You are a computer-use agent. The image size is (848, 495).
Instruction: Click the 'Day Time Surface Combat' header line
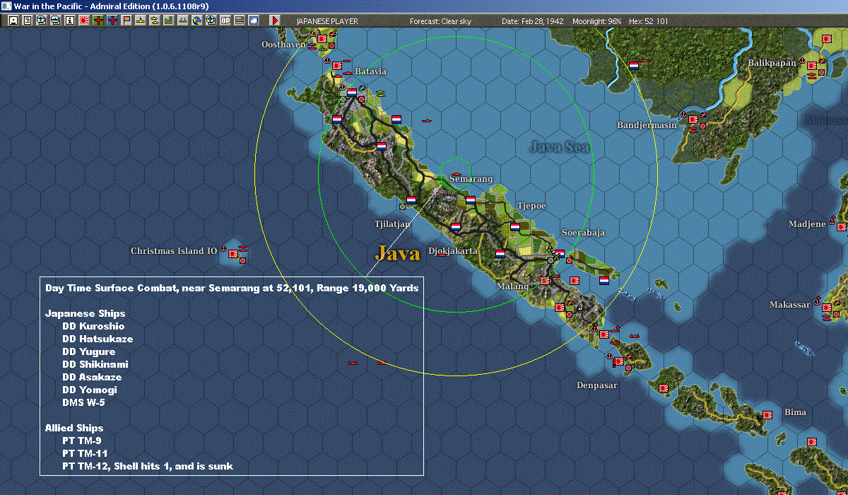pos(232,288)
